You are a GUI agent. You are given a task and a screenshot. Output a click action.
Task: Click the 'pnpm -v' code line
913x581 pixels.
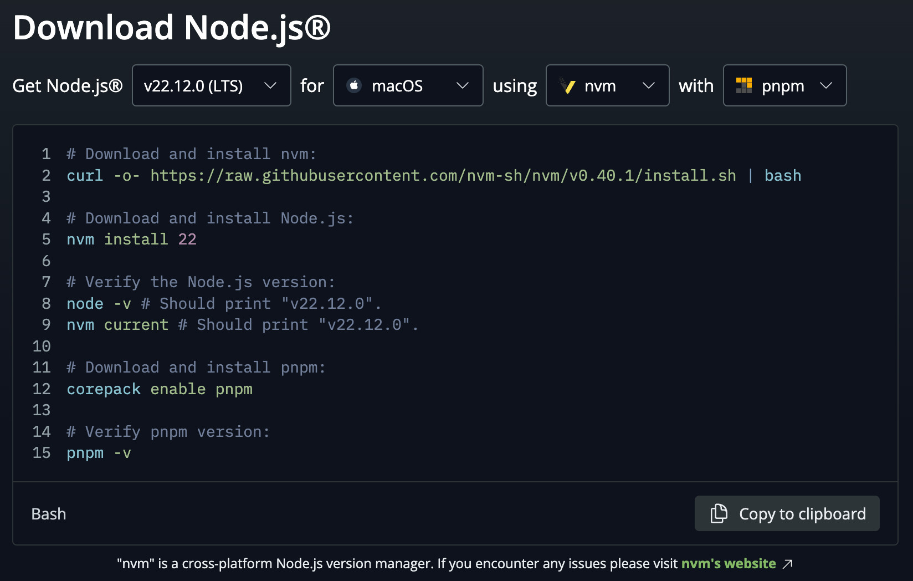[99, 453]
